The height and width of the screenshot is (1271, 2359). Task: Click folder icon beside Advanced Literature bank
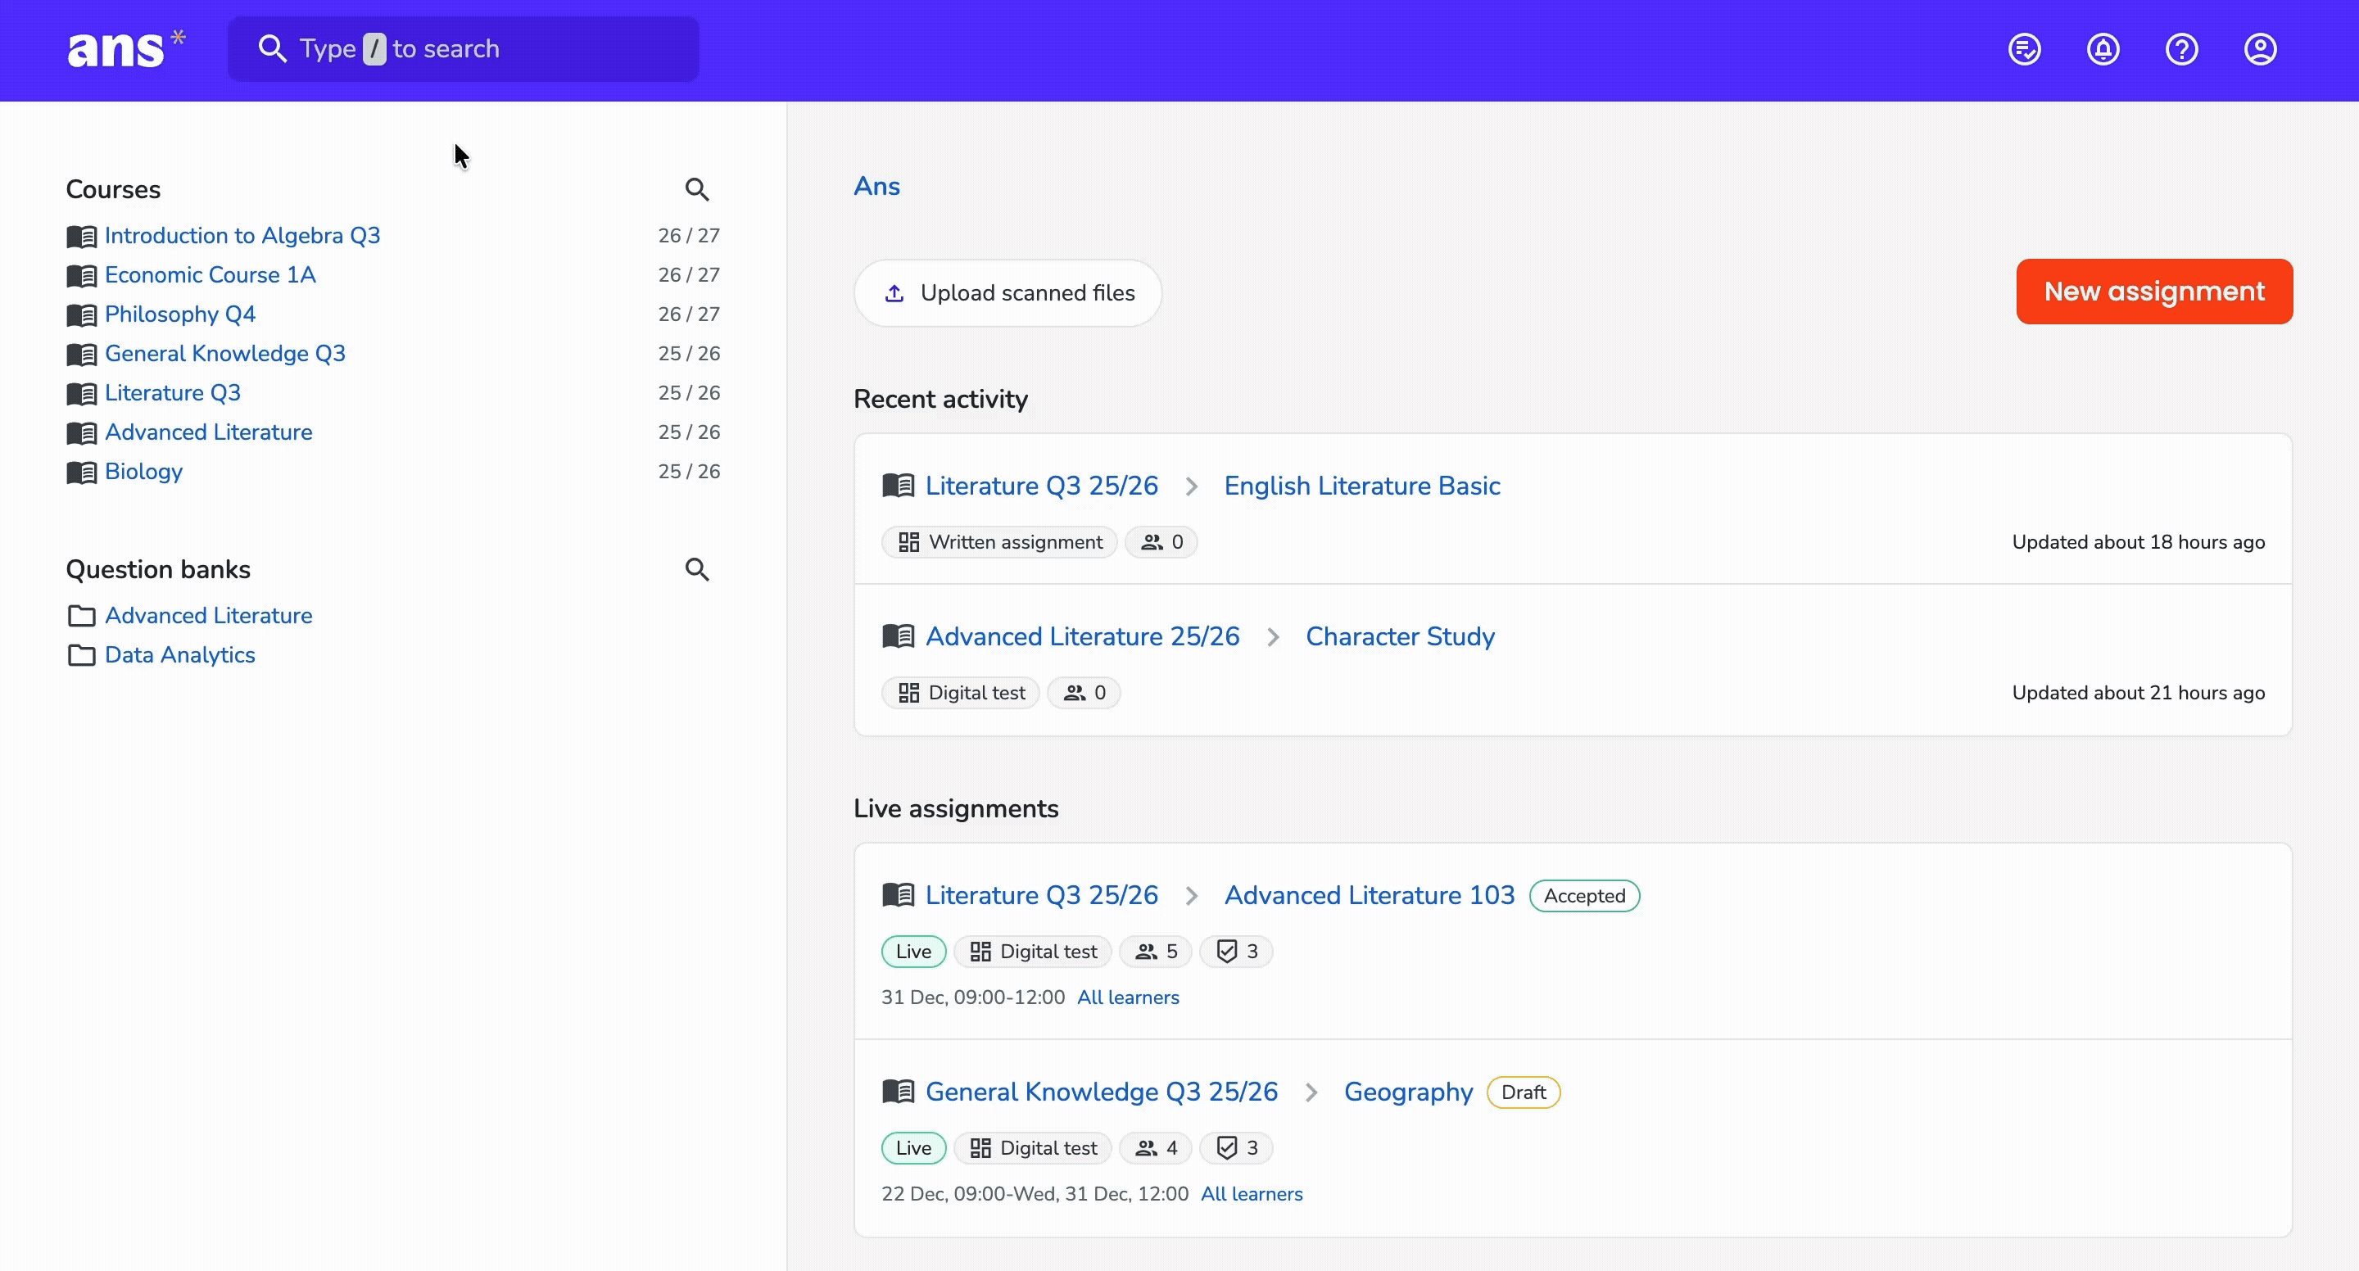coord(82,617)
